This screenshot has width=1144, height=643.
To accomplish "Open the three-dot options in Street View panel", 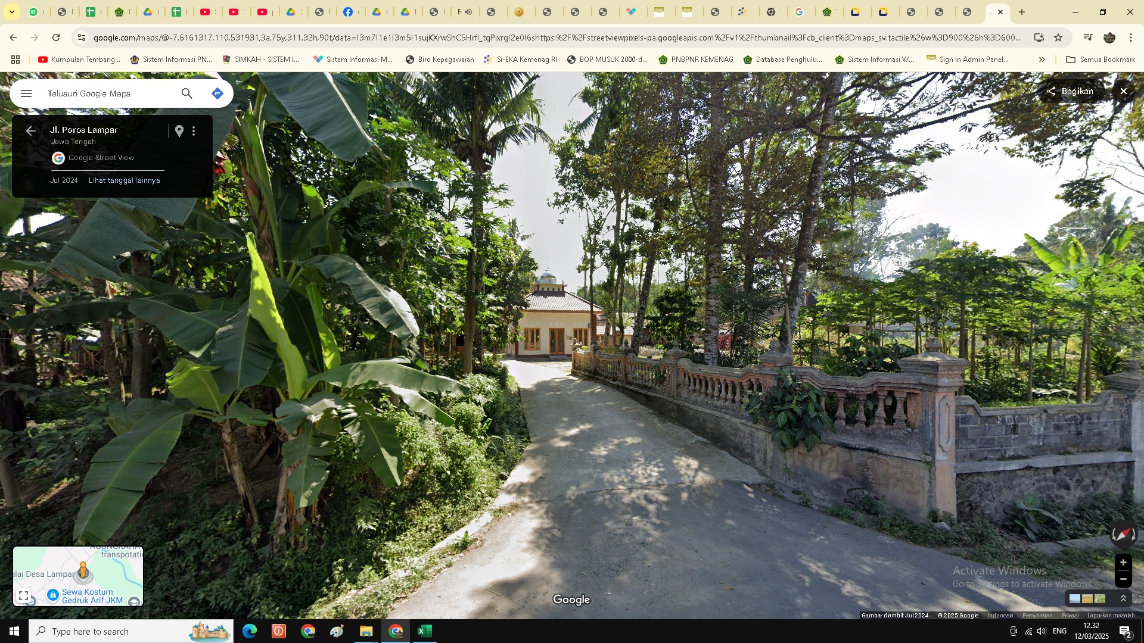I will (194, 131).
